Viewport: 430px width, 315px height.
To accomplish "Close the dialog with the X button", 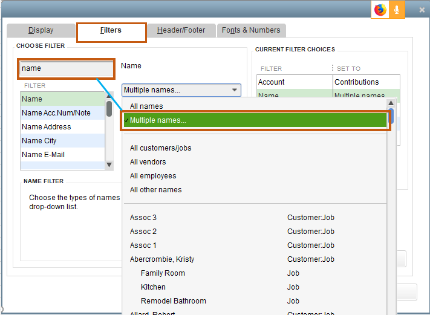I will point(422,10).
